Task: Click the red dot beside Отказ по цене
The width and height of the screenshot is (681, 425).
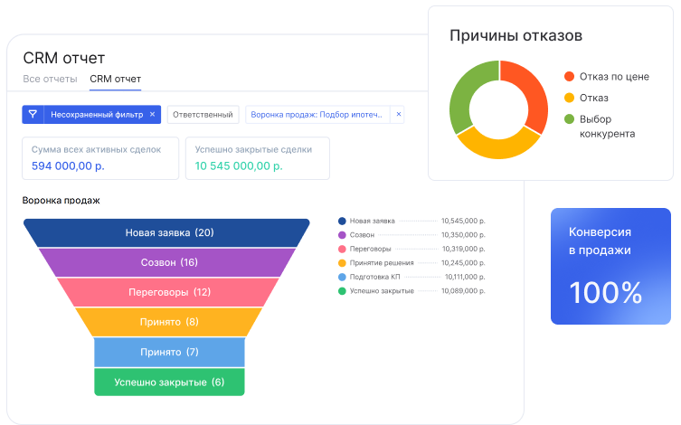Action: pos(569,77)
